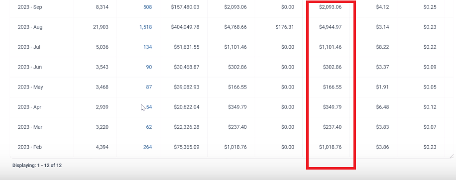
Task: Click the 62 link in Mar row
Action: pyautogui.click(x=149, y=127)
